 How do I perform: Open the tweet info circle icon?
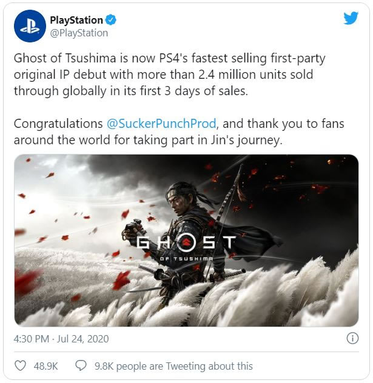(x=352, y=339)
